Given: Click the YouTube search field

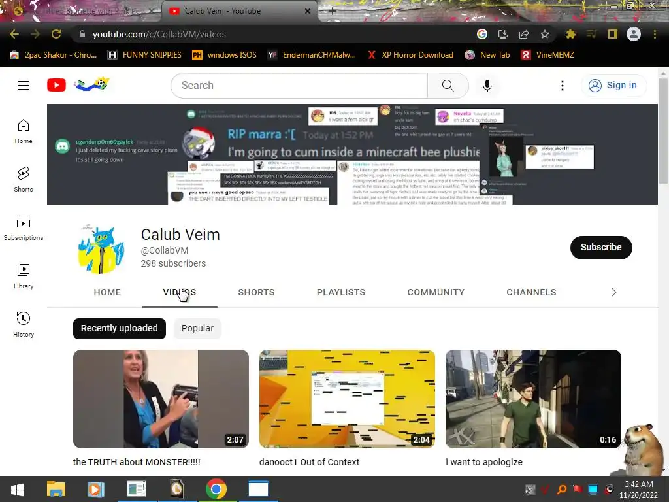Looking at the screenshot, I should coord(299,86).
